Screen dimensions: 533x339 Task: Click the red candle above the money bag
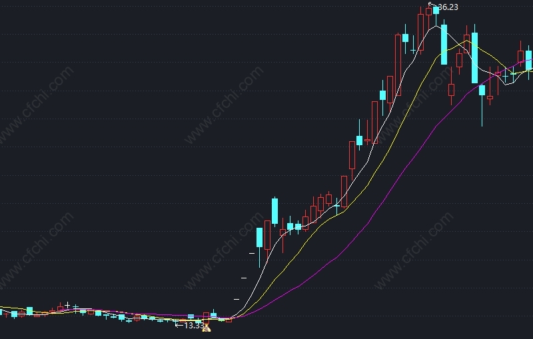click(207, 316)
